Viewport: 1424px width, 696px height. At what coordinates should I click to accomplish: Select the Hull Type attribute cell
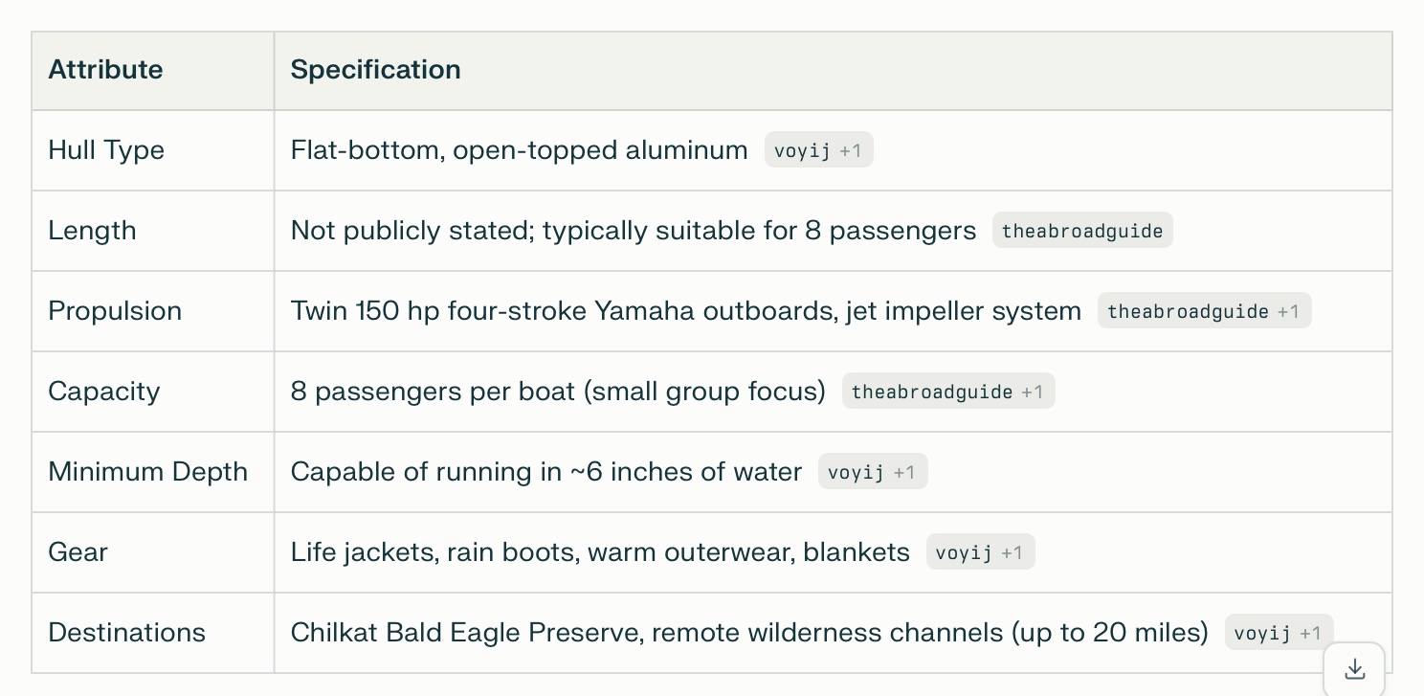tap(106, 150)
